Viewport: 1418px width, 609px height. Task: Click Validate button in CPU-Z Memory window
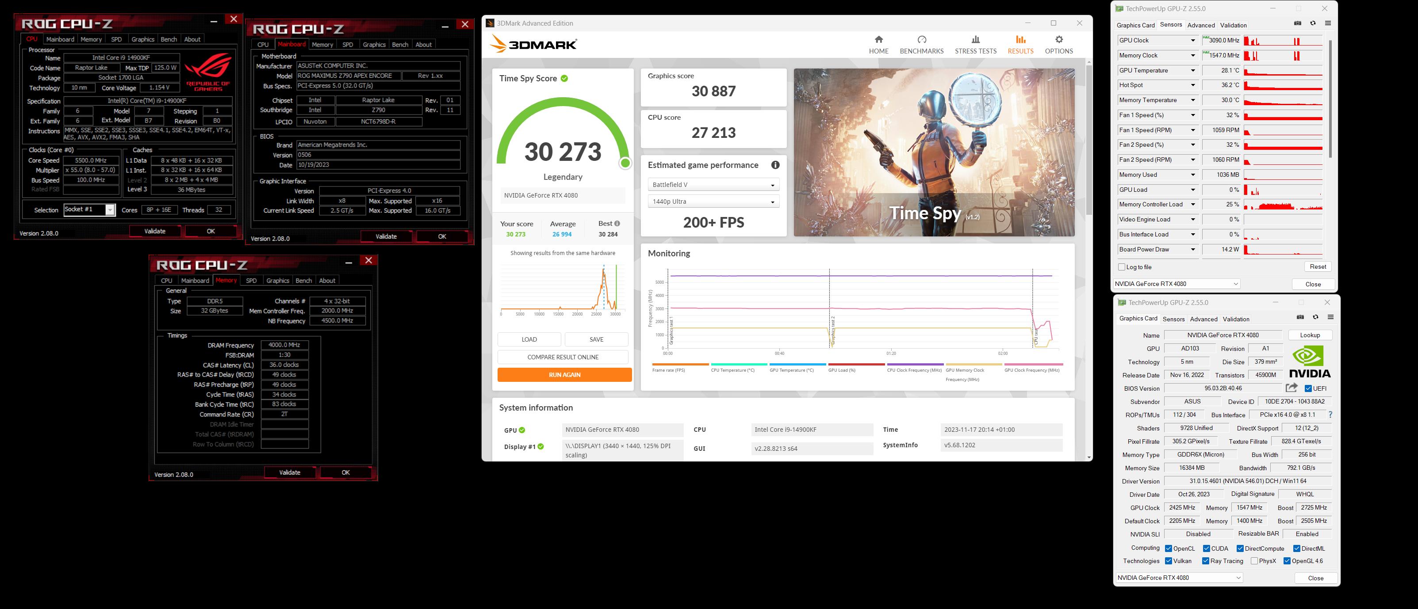point(290,472)
